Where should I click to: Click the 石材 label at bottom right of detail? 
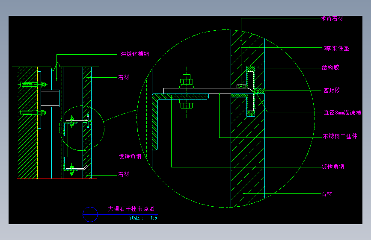click(x=327, y=194)
